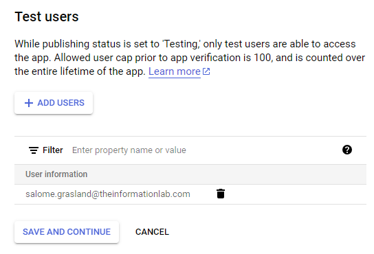Image resolution: width=374 pixels, height=254 pixels.
Task: Click blank area of the user table row
Action: [296, 194]
